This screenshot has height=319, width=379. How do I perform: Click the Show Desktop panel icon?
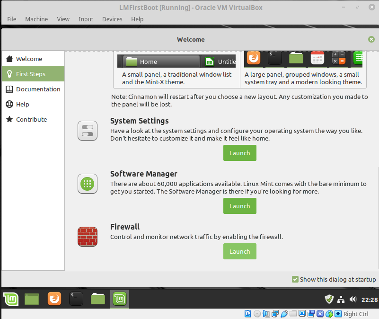point(32,299)
